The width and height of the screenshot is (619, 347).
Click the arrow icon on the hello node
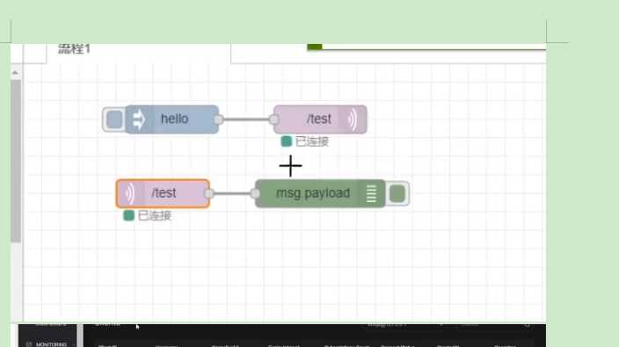coord(139,119)
